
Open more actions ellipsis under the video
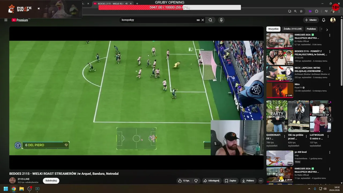coord(261,181)
